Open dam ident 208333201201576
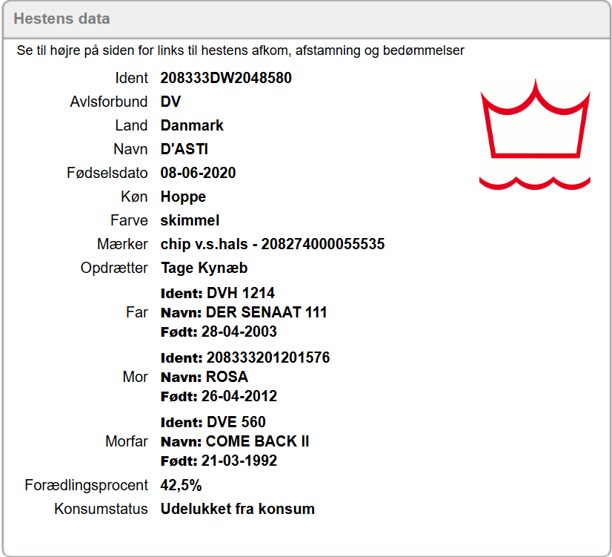 point(268,357)
